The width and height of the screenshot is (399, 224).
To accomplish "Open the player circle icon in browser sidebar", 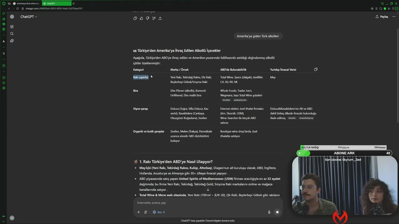I will click(4, 66).
